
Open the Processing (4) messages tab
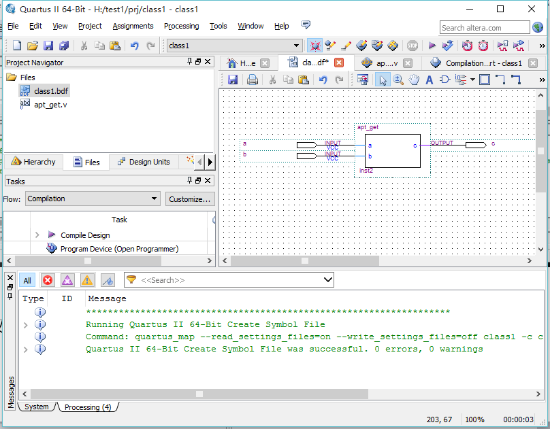tap(88, 407)
